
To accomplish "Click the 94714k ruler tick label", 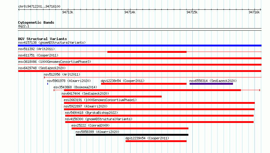I will [x=130, y=12].
